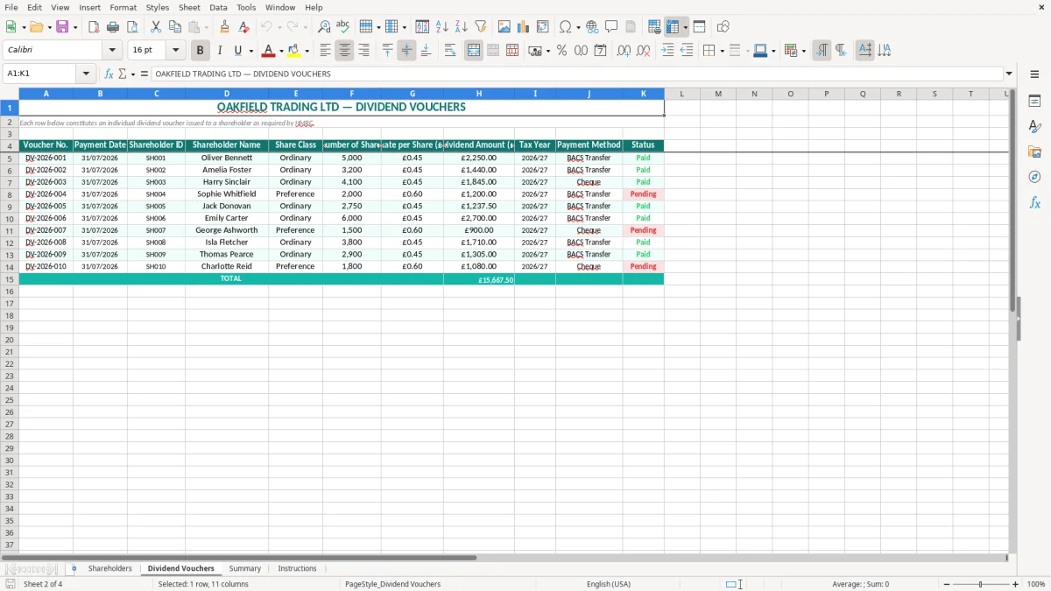Sort ascending
Viewport: 1051px width, 591px height.
coord(442,27)
